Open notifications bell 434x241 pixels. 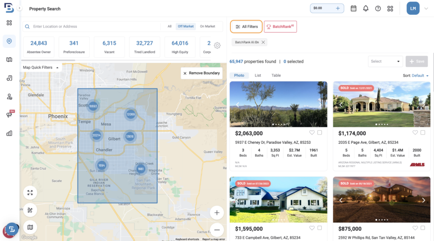click(x=366, y=8)
